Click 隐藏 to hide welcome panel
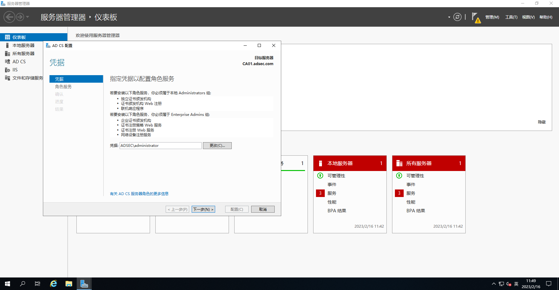Viewport: 559px width, 290px height. (541, 122)
